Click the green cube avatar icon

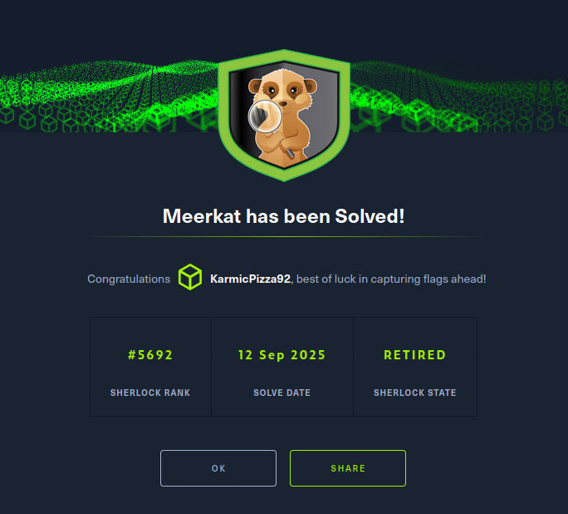pos(190,277)
